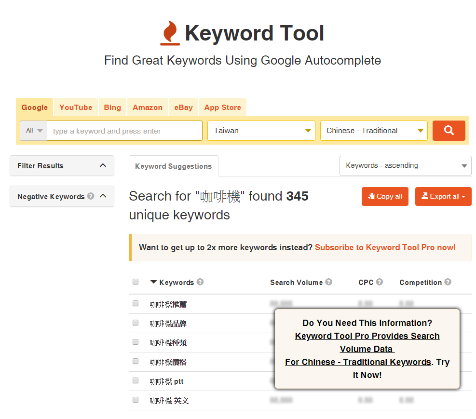Click help icon beside Search Volume header

click(329, 282)
